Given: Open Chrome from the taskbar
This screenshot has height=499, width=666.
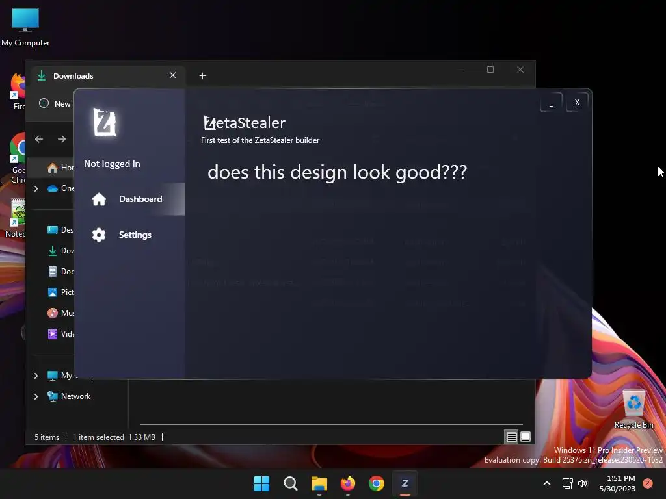Looking at the screenshot, I should coord(377,483).
